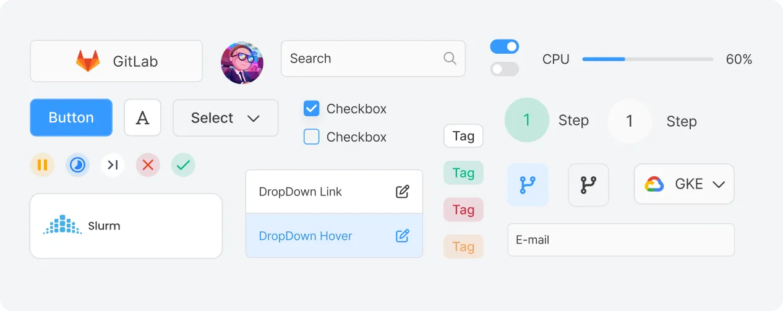Click the skip-forward status icon

pyautogui.click(x=113, y=165)
